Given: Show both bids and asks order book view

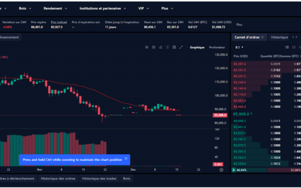Looking at the screenshot, I should 287,47.
